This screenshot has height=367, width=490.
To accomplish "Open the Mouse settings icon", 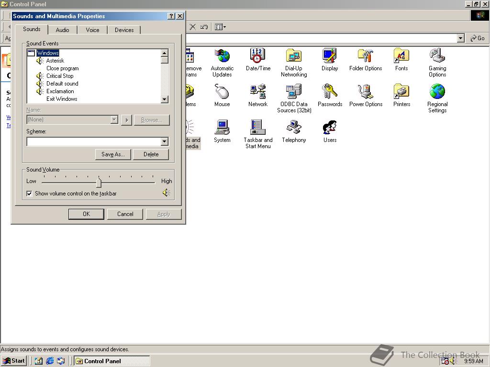I will pos(222,95).
